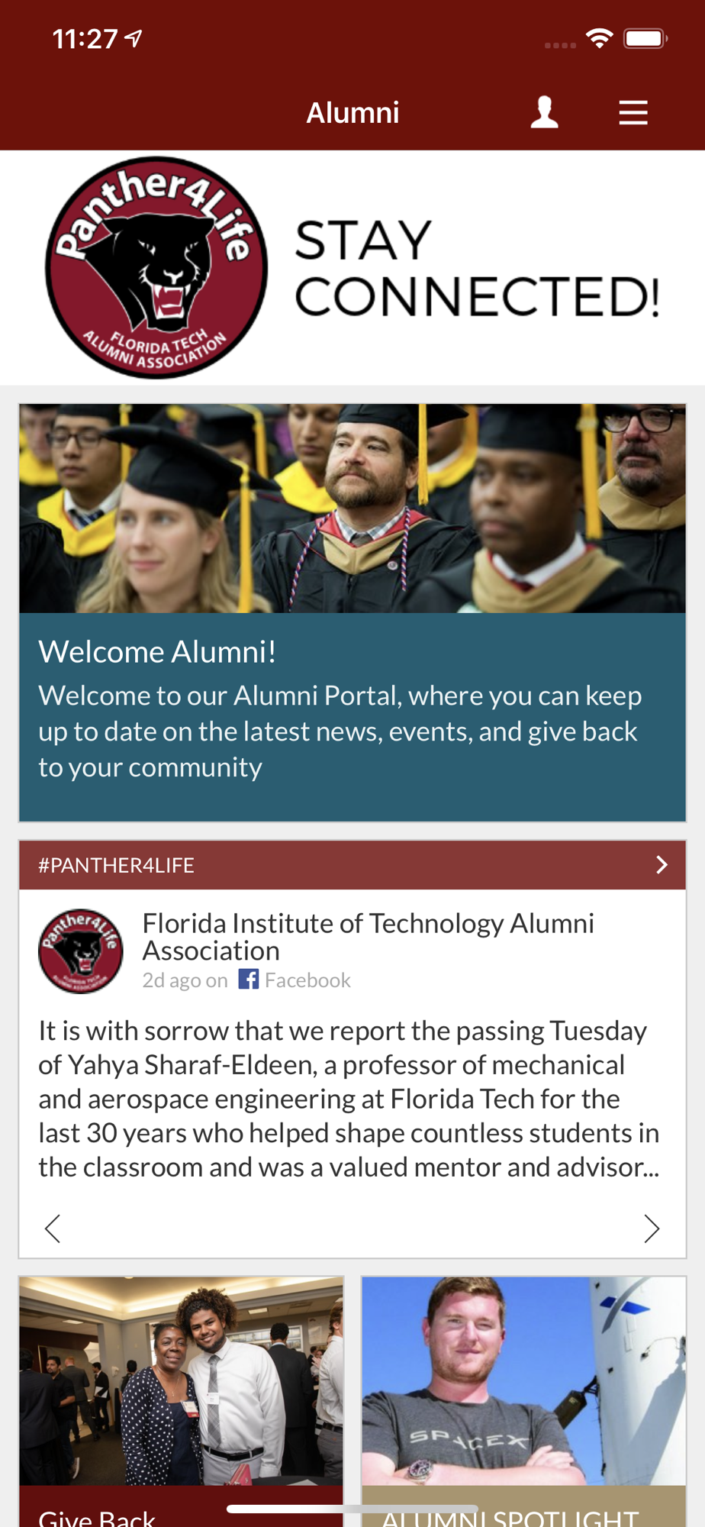Tap the graduation ceremony banner photo

click(x=352, y=508)
